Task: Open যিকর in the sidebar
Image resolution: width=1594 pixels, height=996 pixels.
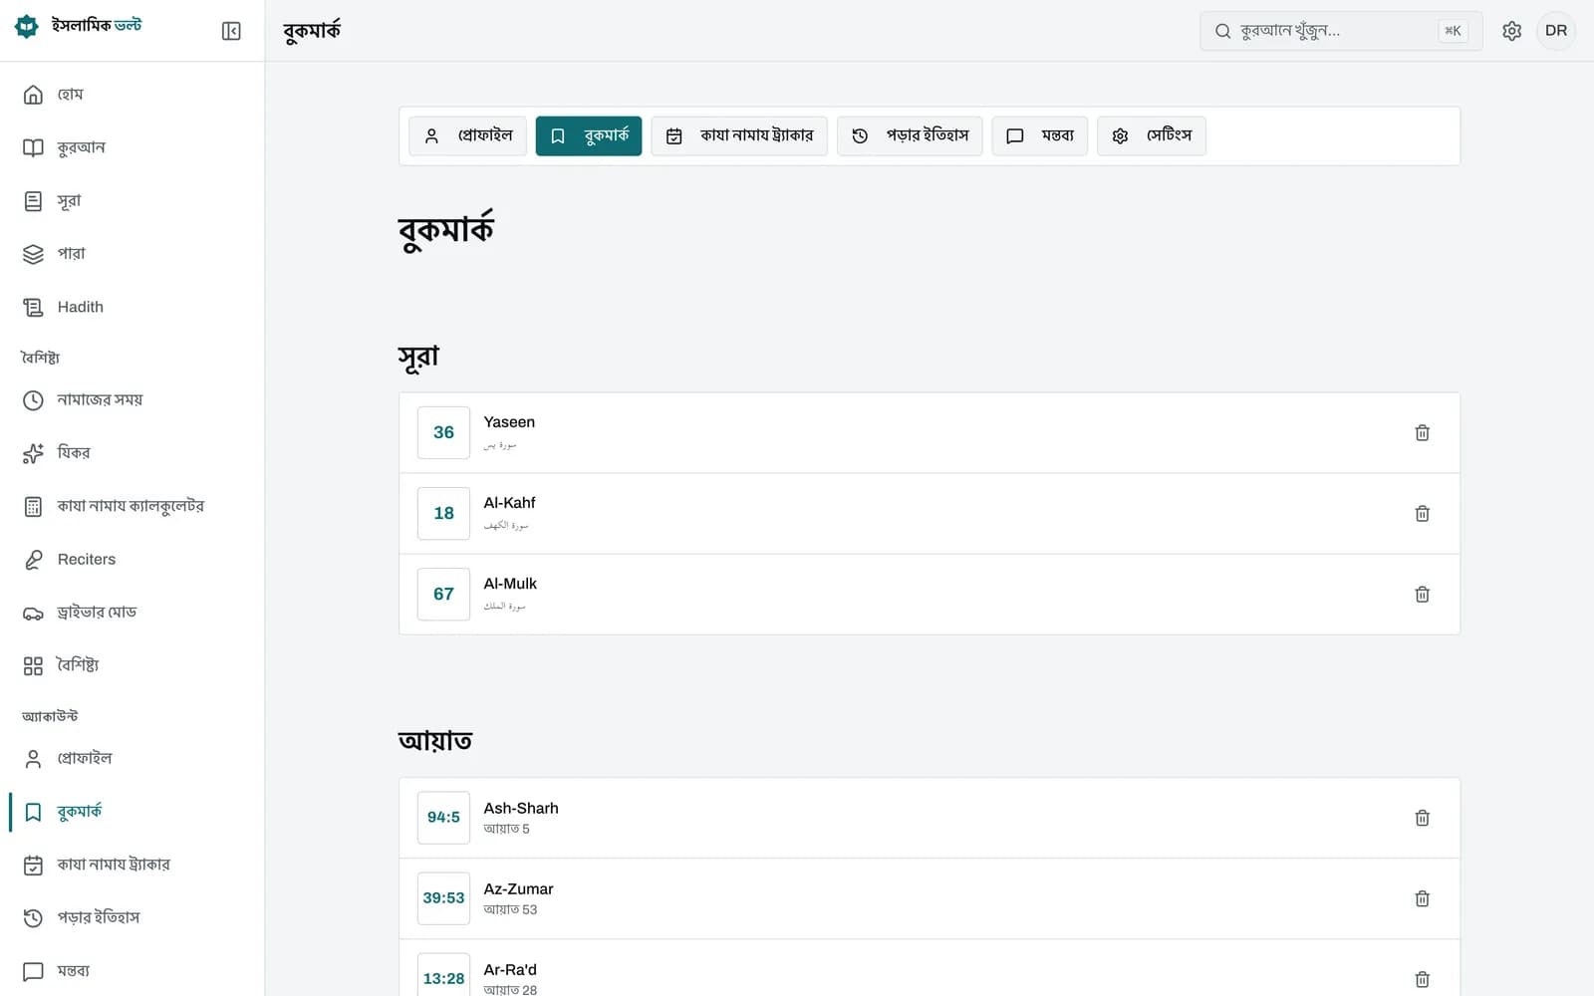Action: click(133, 453)
